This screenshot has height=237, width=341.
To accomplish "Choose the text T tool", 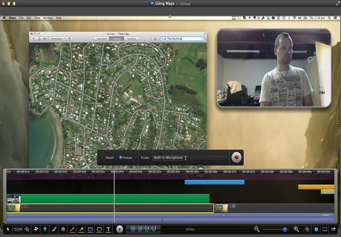I will tap(108, 229).
